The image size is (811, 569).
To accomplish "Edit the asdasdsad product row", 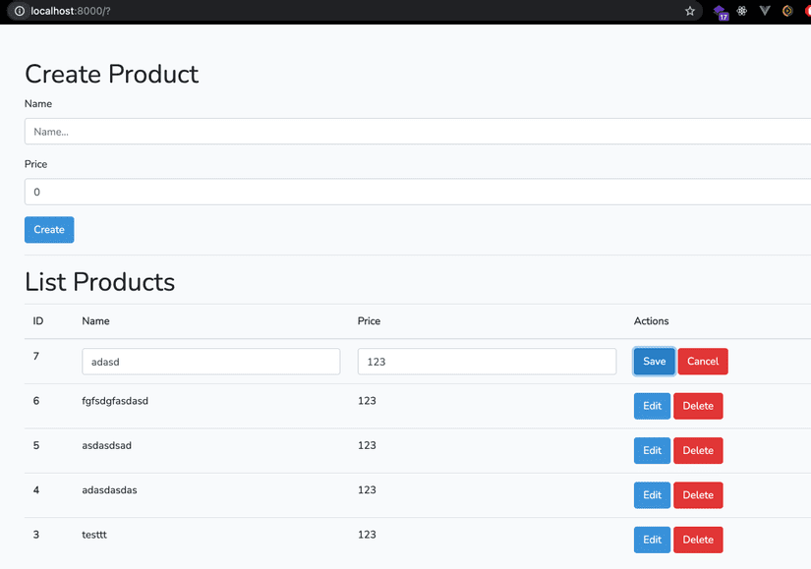I will click(x=652, y=450).
